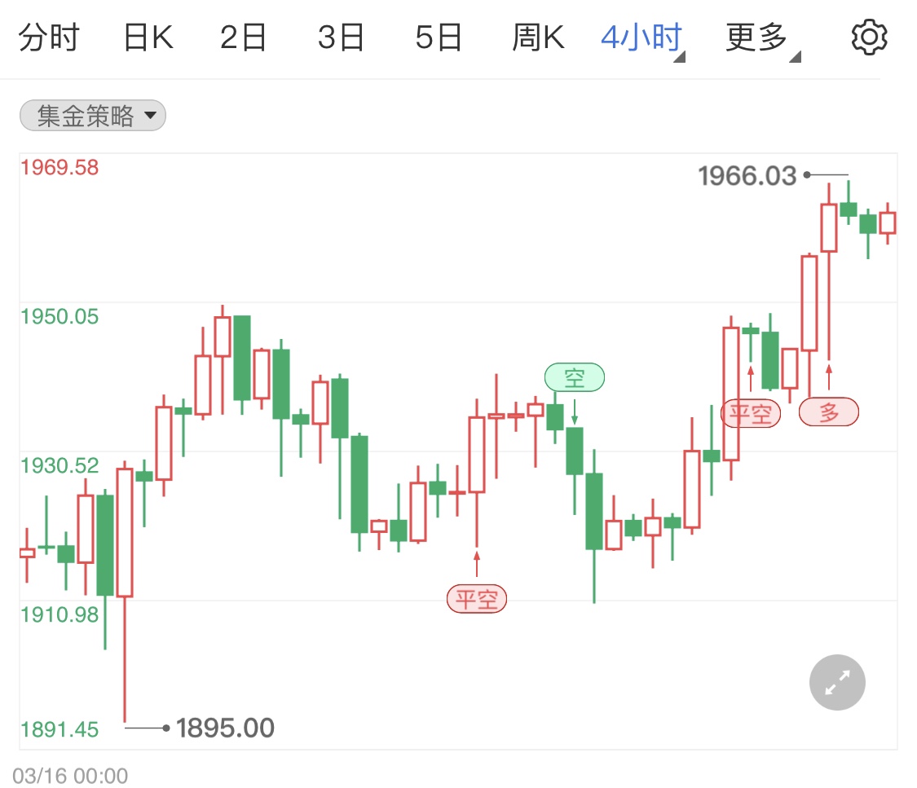Click the 1966.03 high price label
Image resolution: width=917 pixels, height=788 pixels.
[x=747, y=175]
